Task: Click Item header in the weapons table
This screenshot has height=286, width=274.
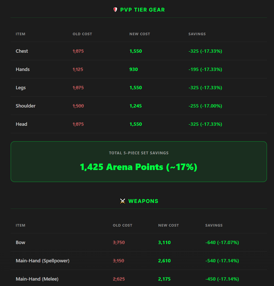Action: (21, 225)
